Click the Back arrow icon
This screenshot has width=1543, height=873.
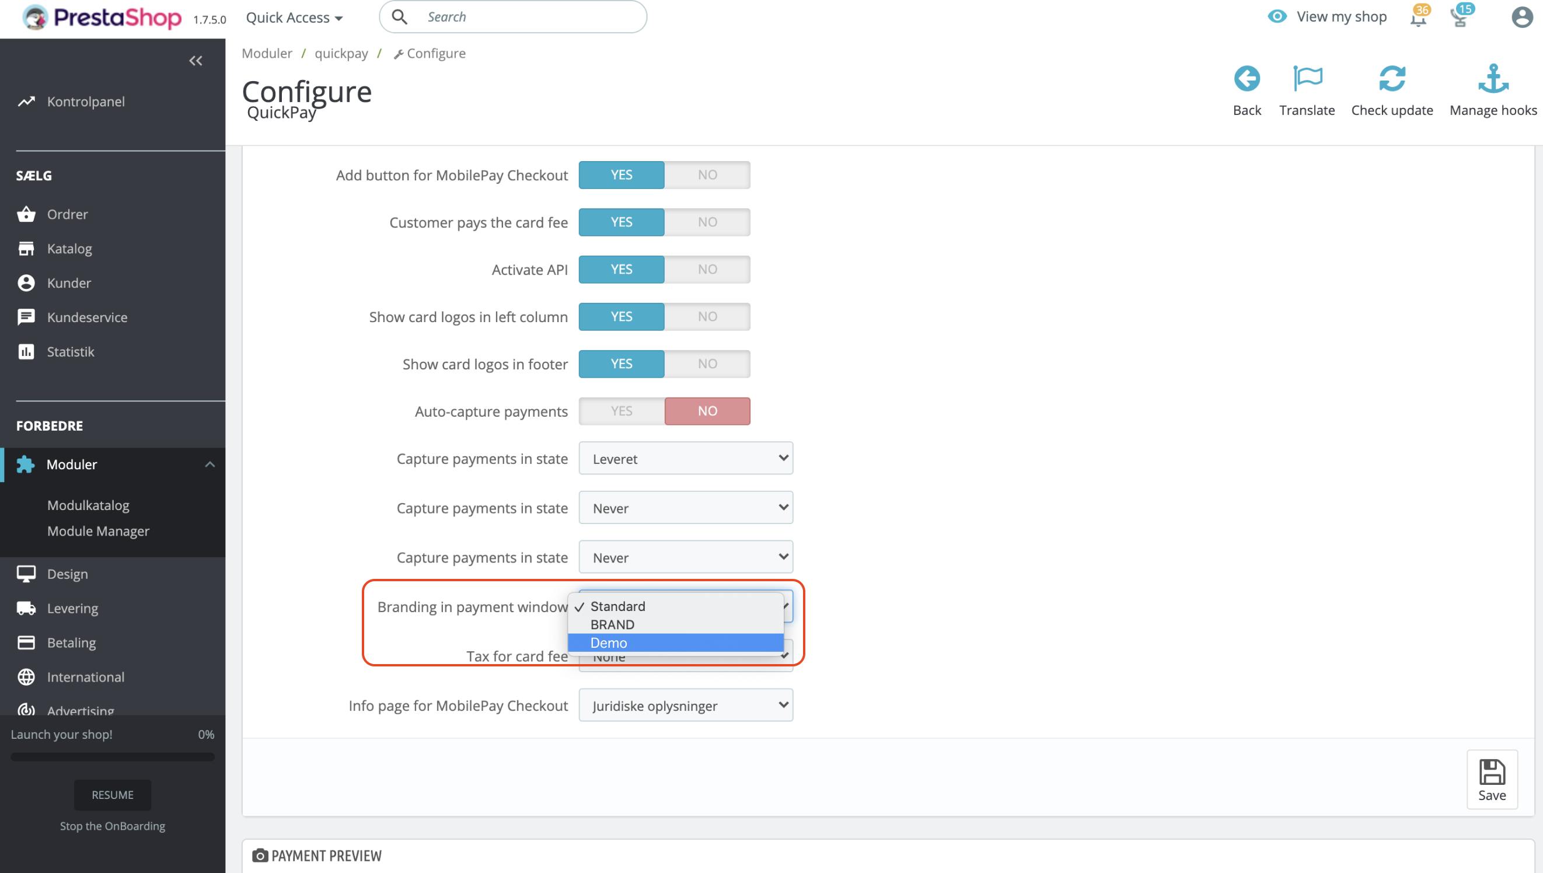[1247, 79]
